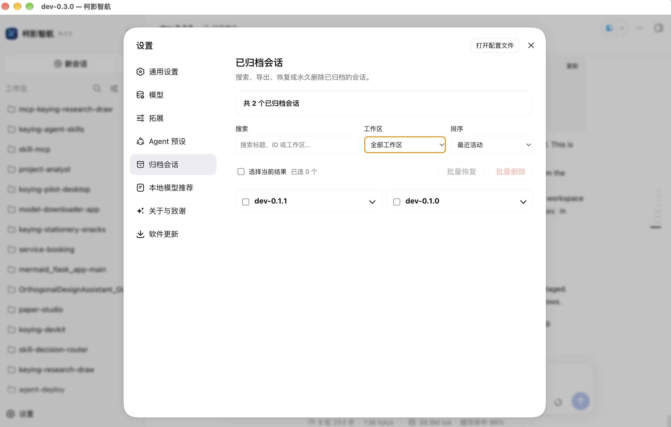Image resolution: width=671 pixels, height=427 pixels.
Task: Open the mermaid_flask_app-main workspace
Action: click(62, 270)
